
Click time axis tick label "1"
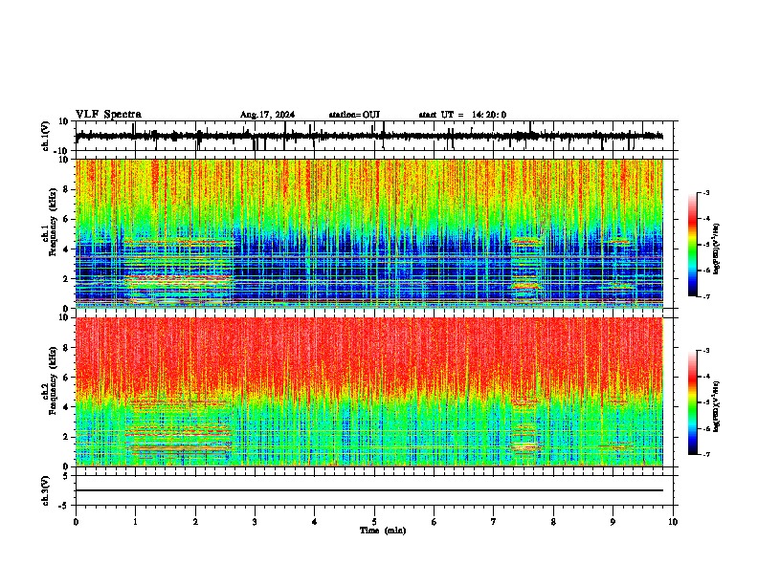pos(135,522)
